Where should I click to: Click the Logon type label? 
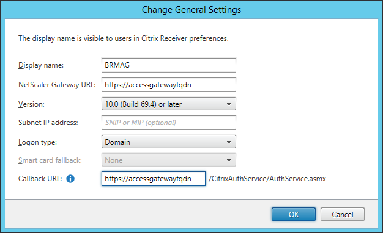coord(37,142)
